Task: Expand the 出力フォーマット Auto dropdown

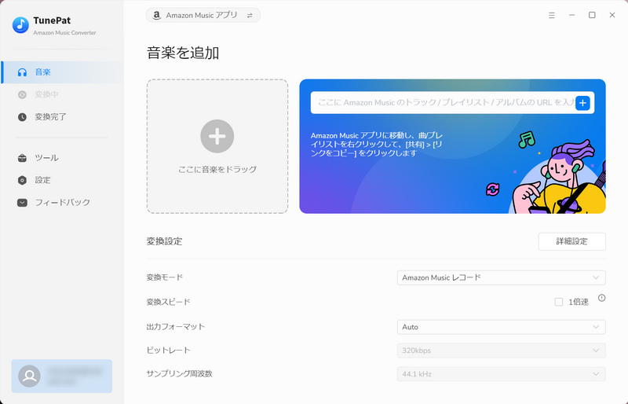Action: pyautogui.click(x=501, y=327)
